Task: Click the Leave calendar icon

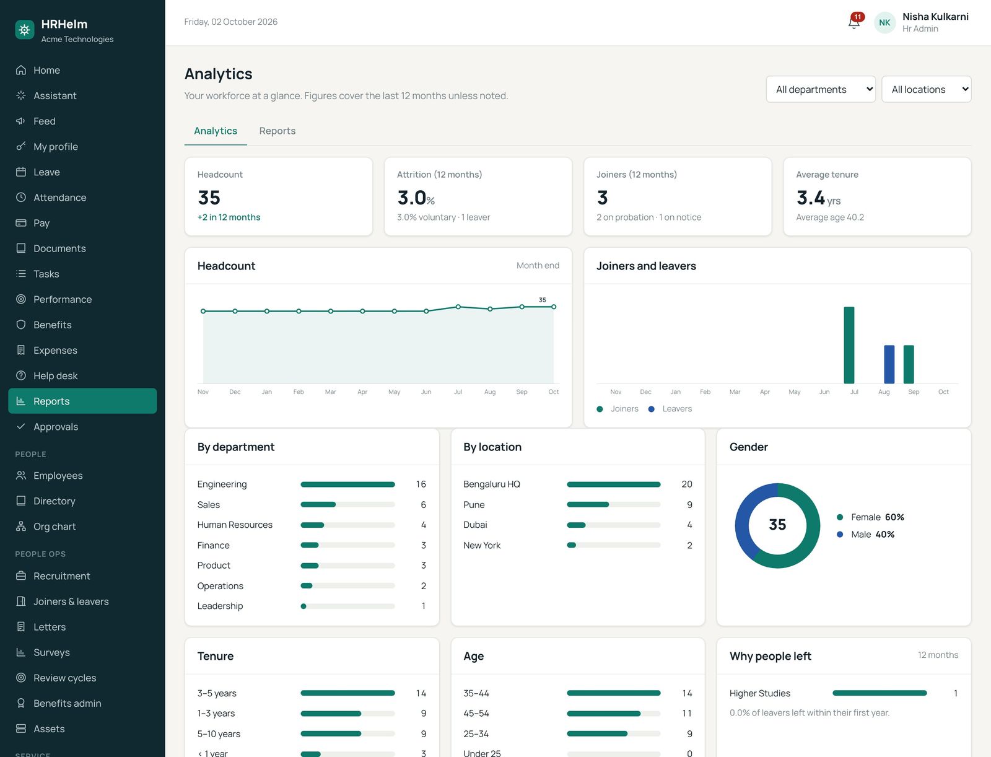Action: pos(21,172)
